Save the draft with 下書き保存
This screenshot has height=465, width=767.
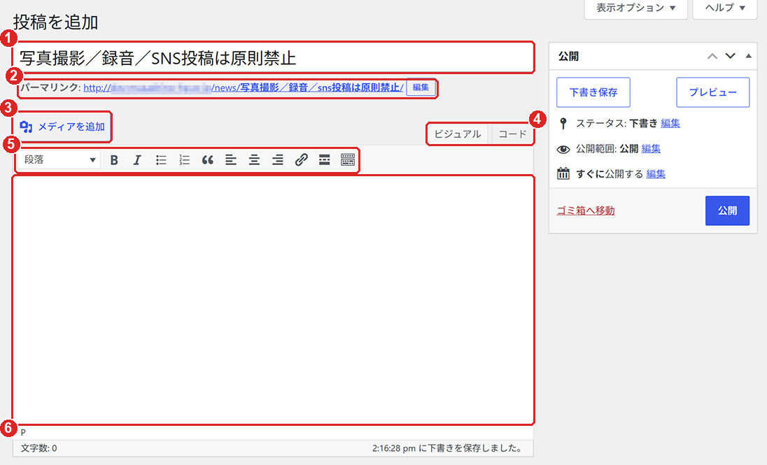pos(593,92)
